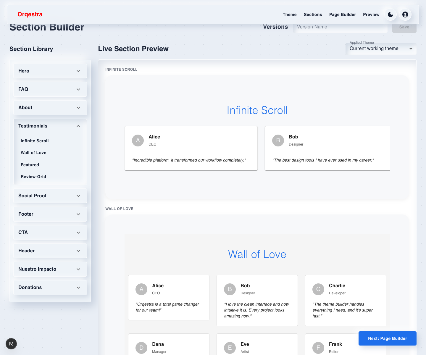Open the Preview nav item
Viewport: 426px width, 355px height.
click(x=371, y=14)
